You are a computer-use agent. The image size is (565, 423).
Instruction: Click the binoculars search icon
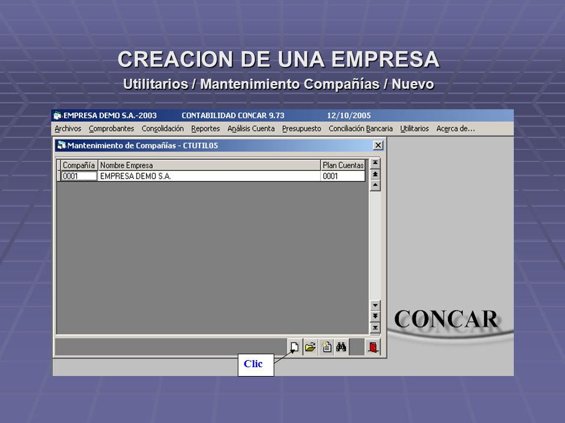tap(341, 347)
